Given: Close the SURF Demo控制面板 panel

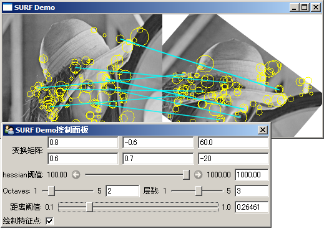Looking at the screenshot, I should (x=263, y=130).
